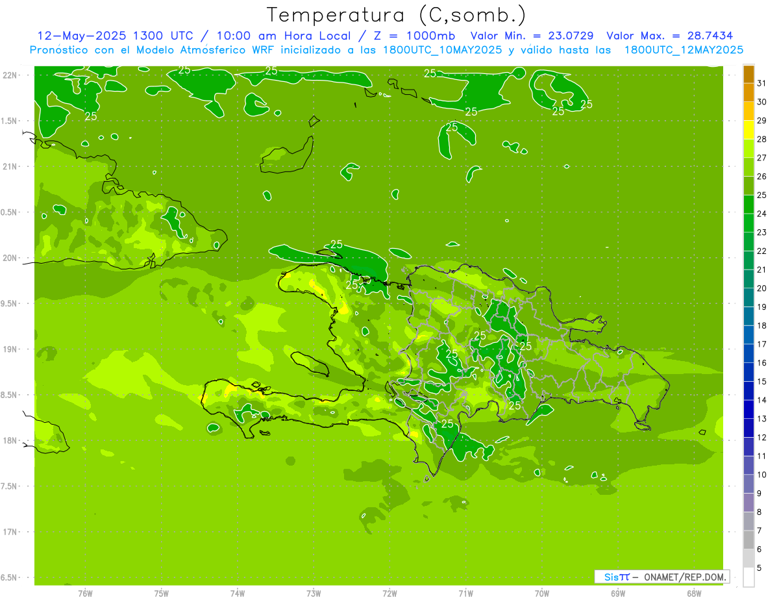The width and height of the screenshot is (779, 602).
Task: Click the "17N" latitude label
Action: [x=9, y=532]
